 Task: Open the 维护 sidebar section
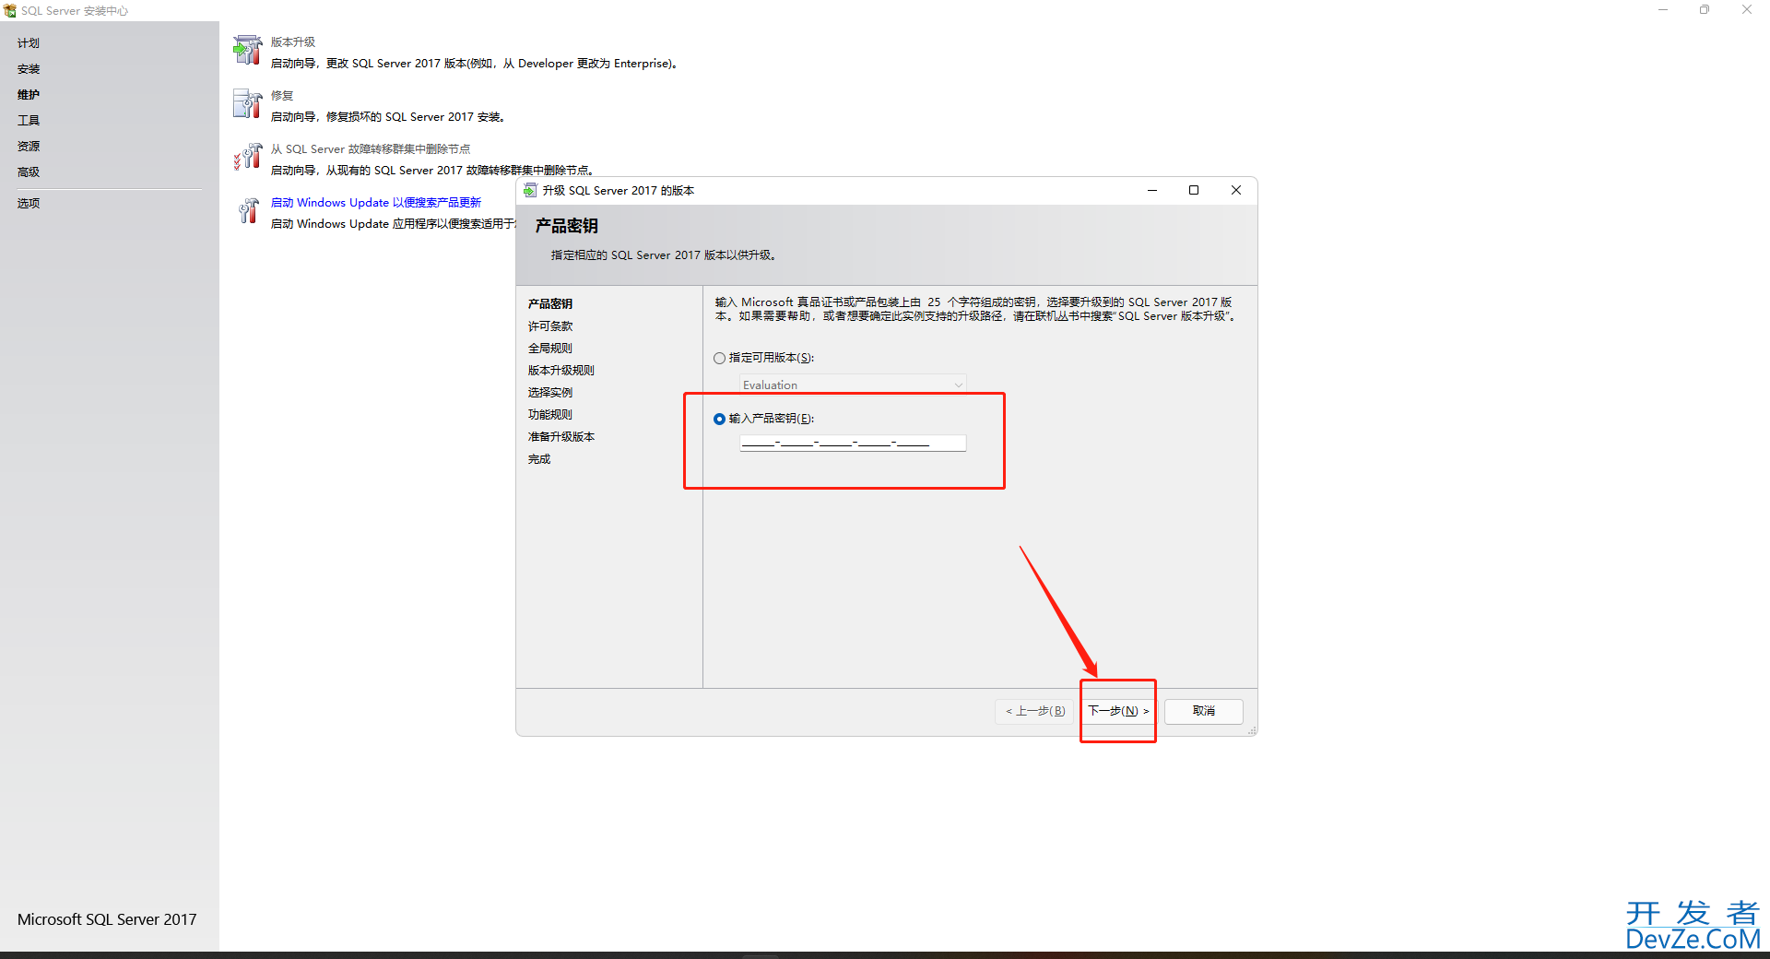[29, 95]
